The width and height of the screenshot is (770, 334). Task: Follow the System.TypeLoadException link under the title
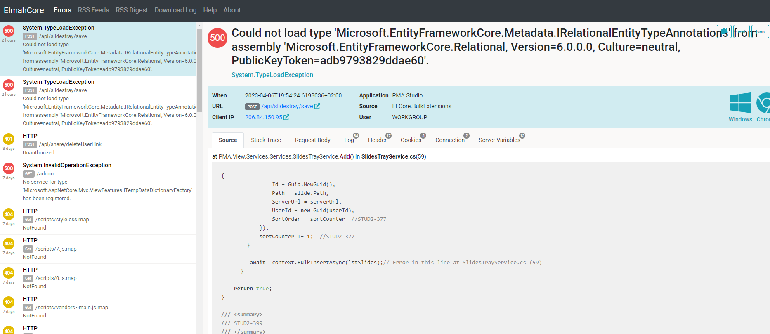click(x=272, y=75)
